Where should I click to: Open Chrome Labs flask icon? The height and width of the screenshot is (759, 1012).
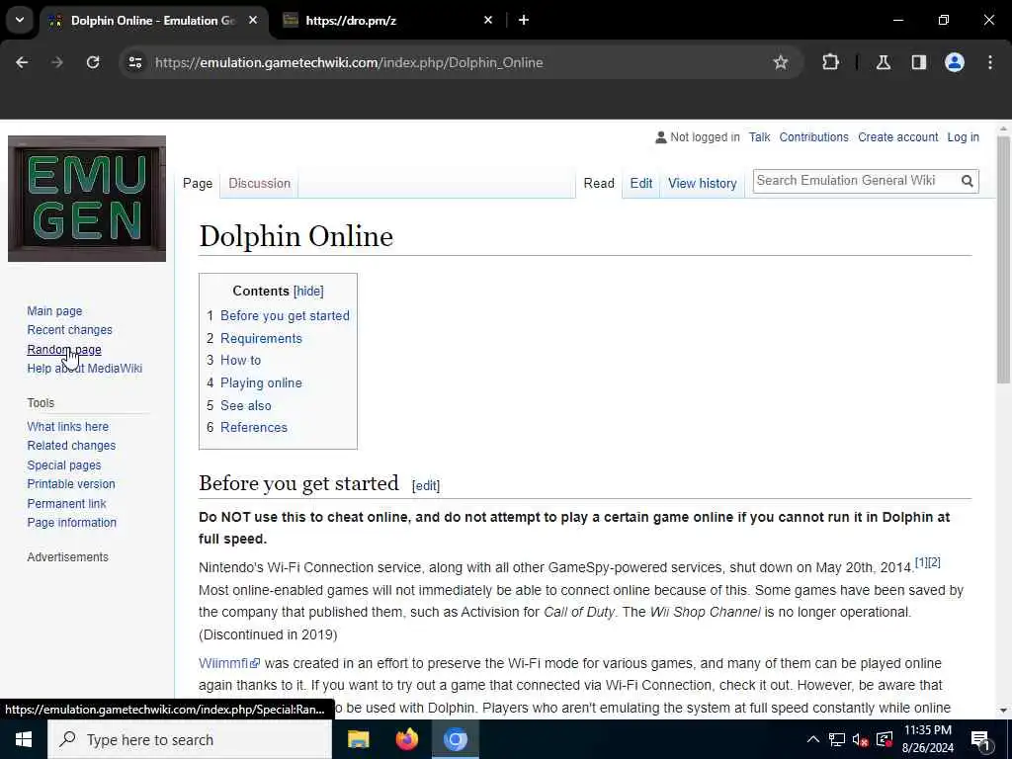coord(883,62)
